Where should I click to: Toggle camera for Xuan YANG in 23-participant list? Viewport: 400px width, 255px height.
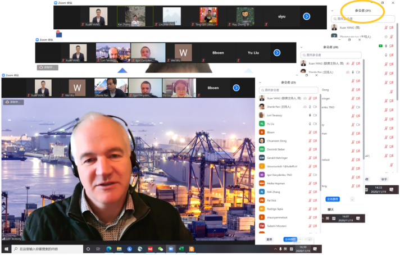(x=315, y=98)
